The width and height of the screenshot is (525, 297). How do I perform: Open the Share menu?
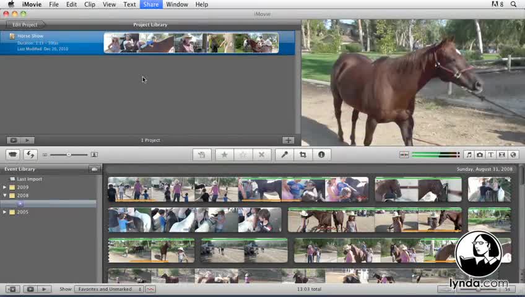(151, 4)
